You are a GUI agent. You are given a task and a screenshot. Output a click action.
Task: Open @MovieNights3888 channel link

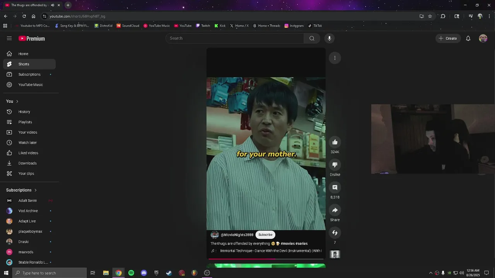coord(237,235)
